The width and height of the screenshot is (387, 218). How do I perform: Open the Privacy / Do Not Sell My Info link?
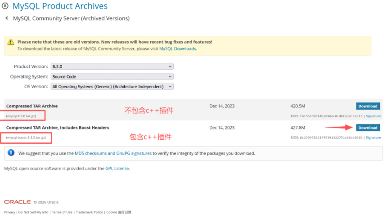pyautogui.click(x=26, y=212)
